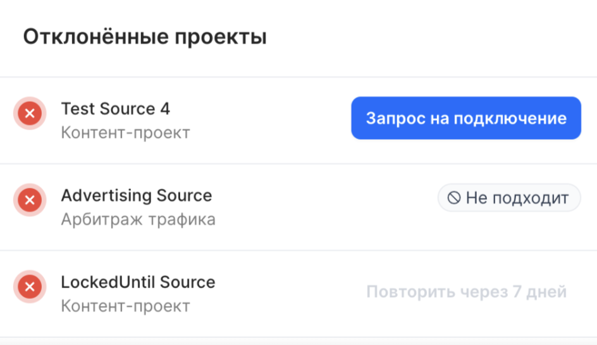Click the red X icon next to Advertising Source
The height and width of the screenshot is (345, 597).
pyautogui.click(x=30, y=200)
